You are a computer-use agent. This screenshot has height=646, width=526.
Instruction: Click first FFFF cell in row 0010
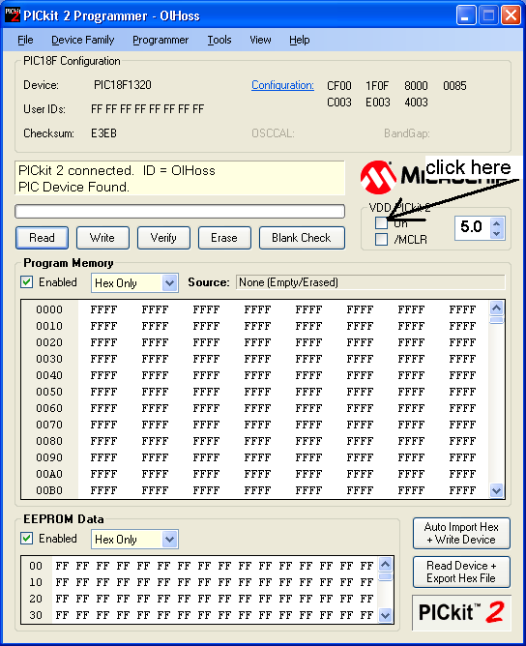point(103,326)
